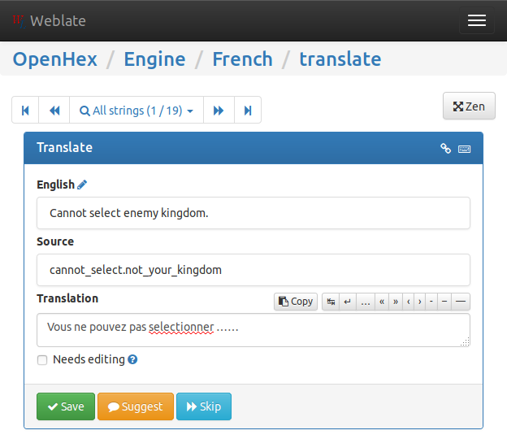Save the translation

click(66, 406)
